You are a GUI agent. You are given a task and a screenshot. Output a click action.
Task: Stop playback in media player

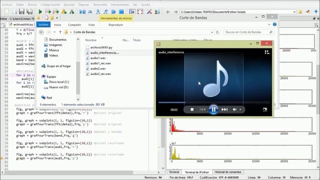point(192,109)
